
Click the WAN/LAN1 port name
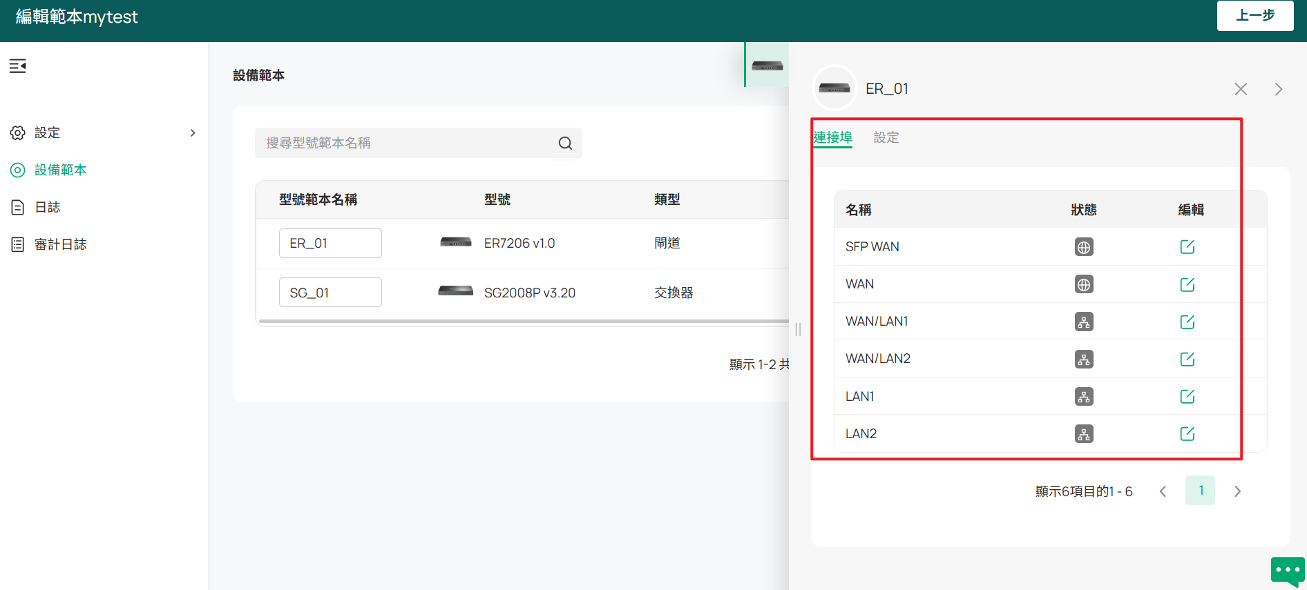tap(877, 322)
